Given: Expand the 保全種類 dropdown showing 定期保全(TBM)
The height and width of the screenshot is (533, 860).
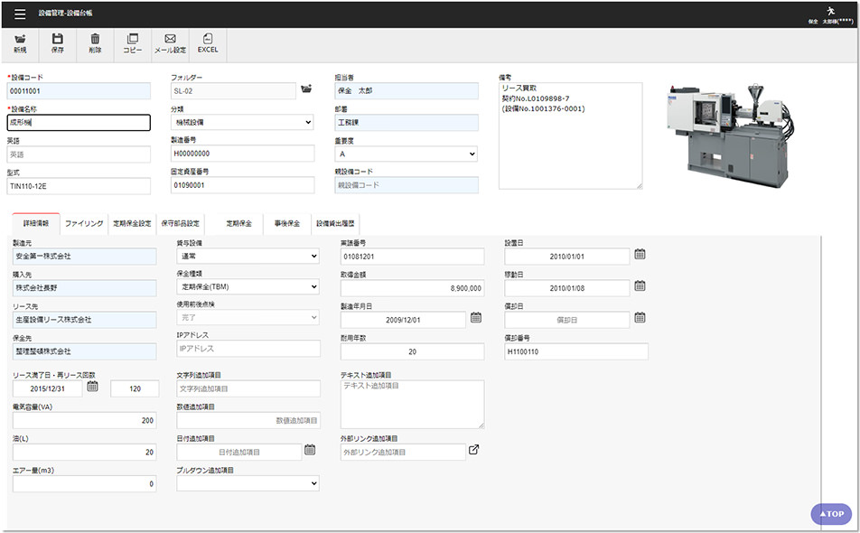Looking at the screenshot, I should [x=248, y=286].
